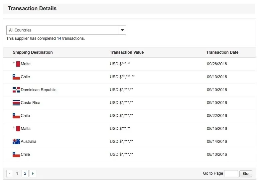Go to page 2 of transactions
This screenshot has height=182, width=258.
tap(25, 173)
